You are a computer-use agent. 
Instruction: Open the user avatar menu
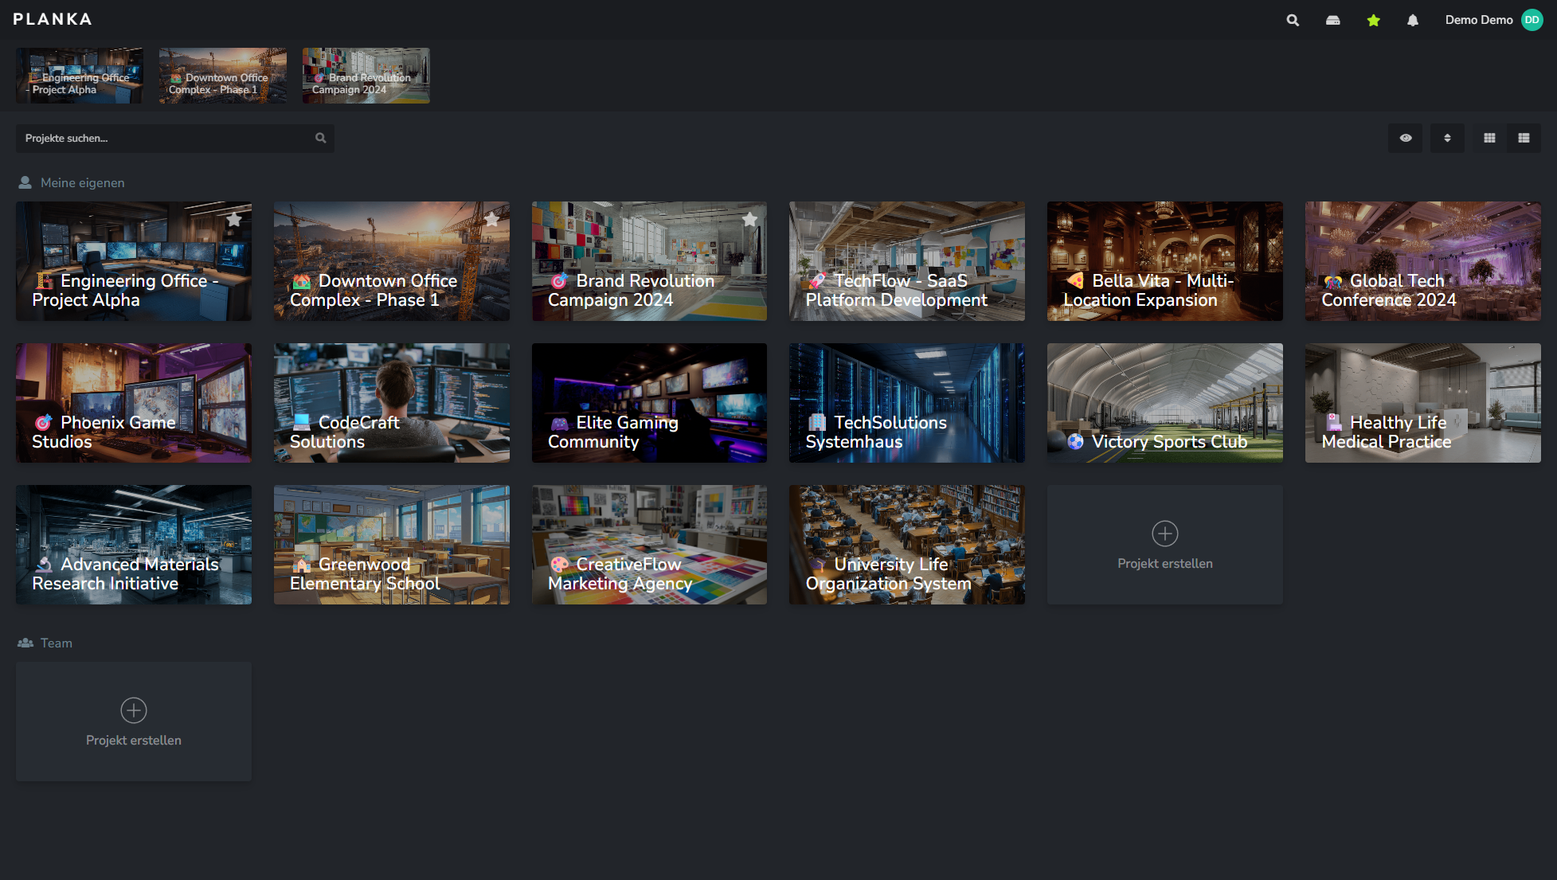tap(1532, 19)
